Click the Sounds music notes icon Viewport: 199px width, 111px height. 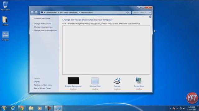click(117, 81)
